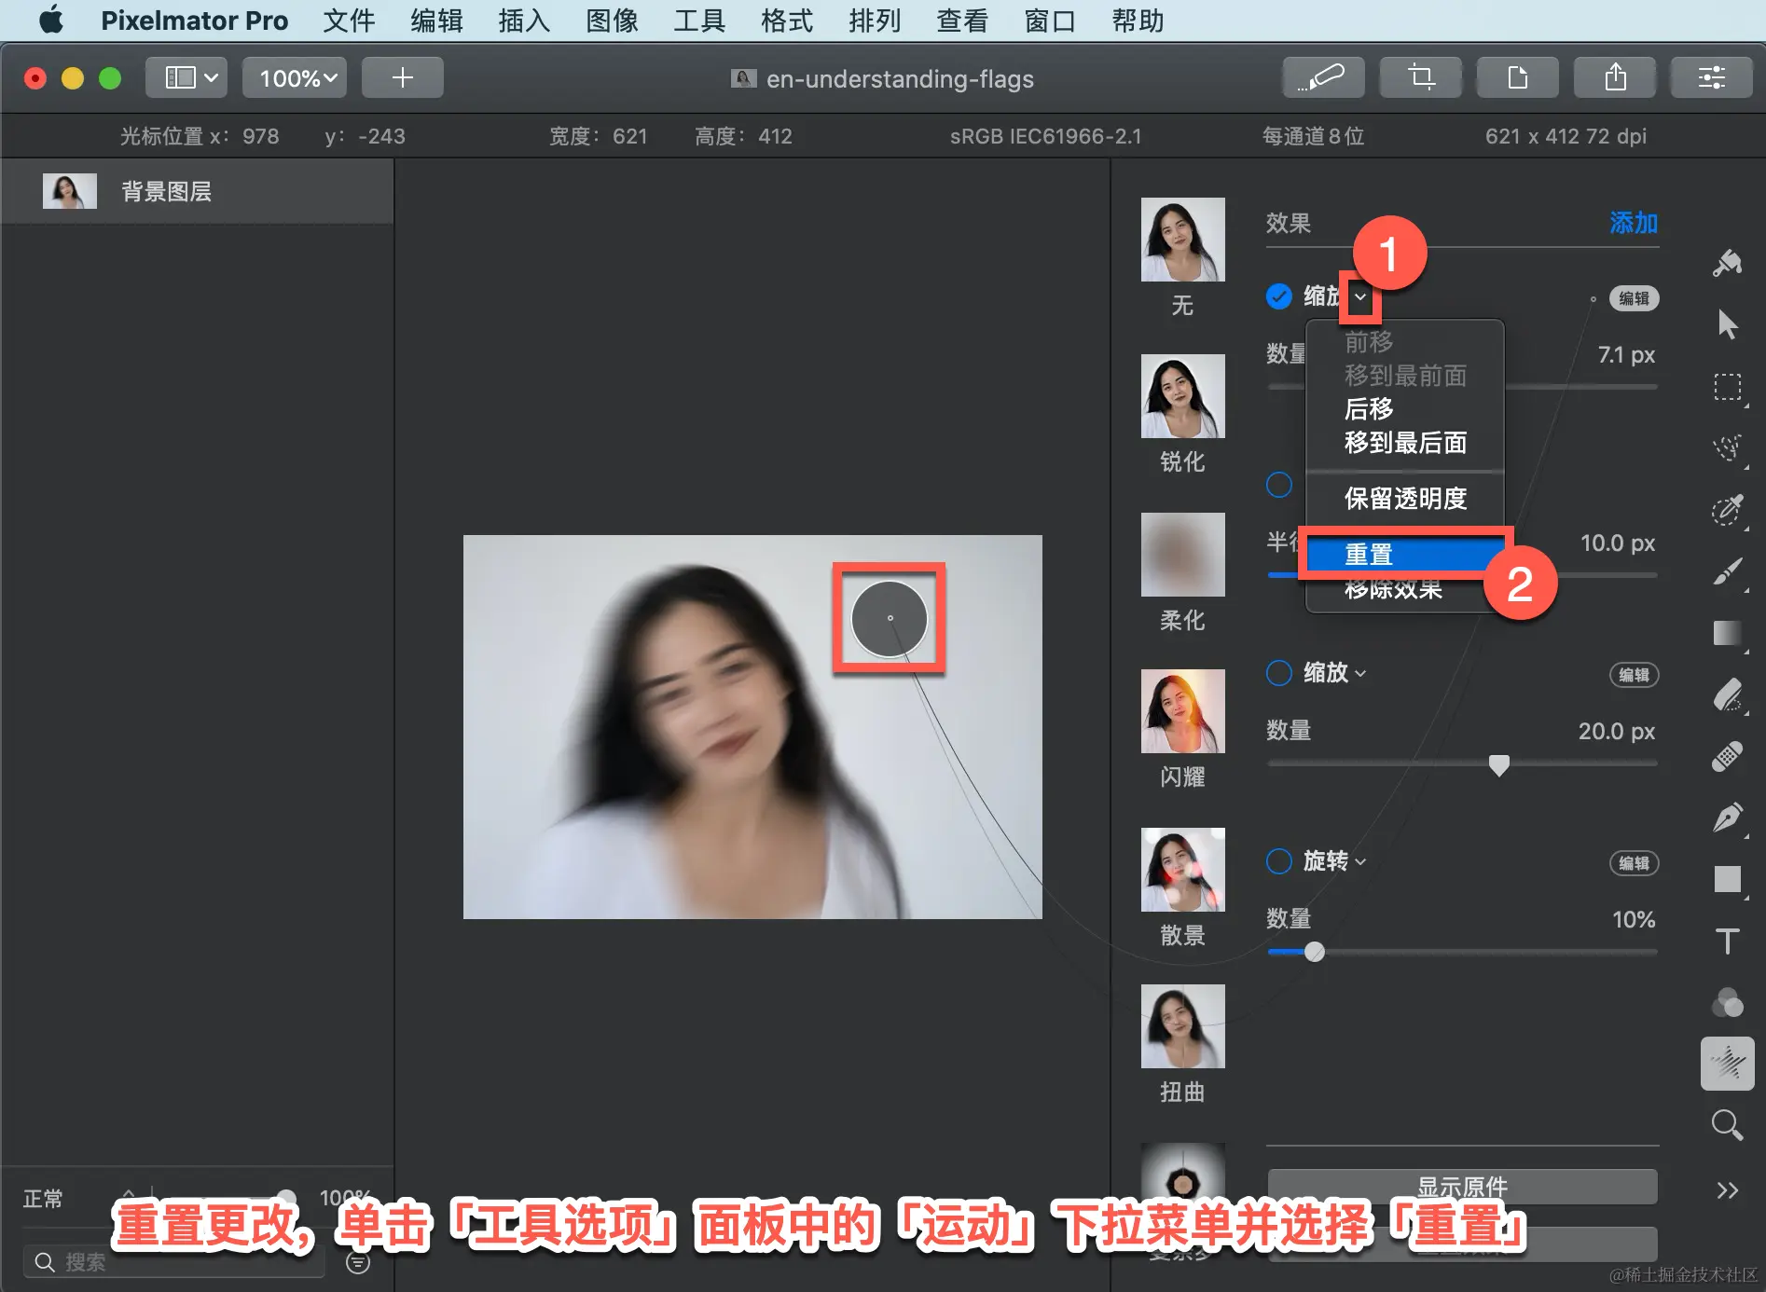Select the Style paint-roller tool
The height and width of the screenshot is (1292, 1766).
(1727, 264)
